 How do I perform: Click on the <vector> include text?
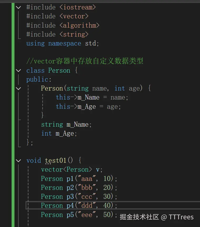[x=74, y=16]
